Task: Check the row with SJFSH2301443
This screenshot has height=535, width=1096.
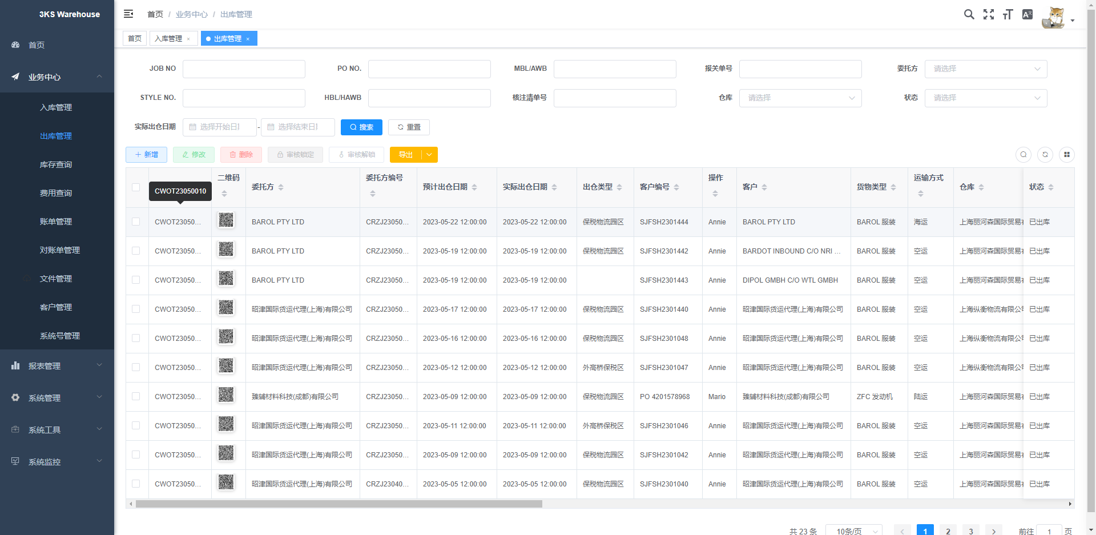Action: [x=136, y=280]
